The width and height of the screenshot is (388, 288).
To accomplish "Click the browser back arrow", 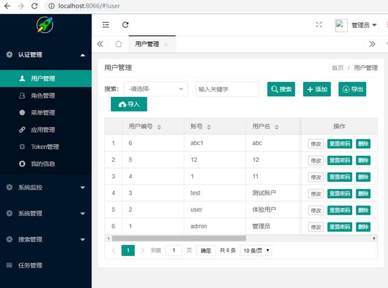I will 7,6.
